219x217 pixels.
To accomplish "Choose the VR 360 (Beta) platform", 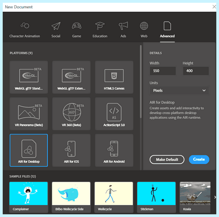I will [x=72, y=114].
